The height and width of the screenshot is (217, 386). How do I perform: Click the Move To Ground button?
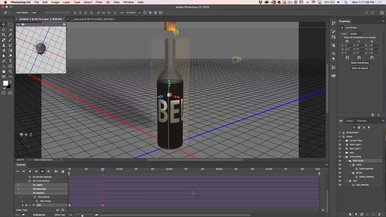click(360, 68)
